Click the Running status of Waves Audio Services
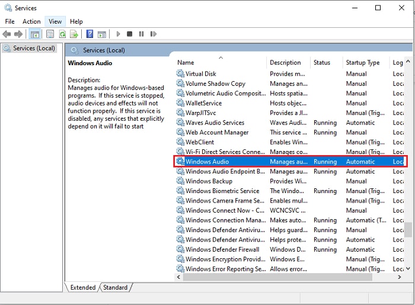The height and width of the screenshot is (305, 415). [x=325, y=123]
